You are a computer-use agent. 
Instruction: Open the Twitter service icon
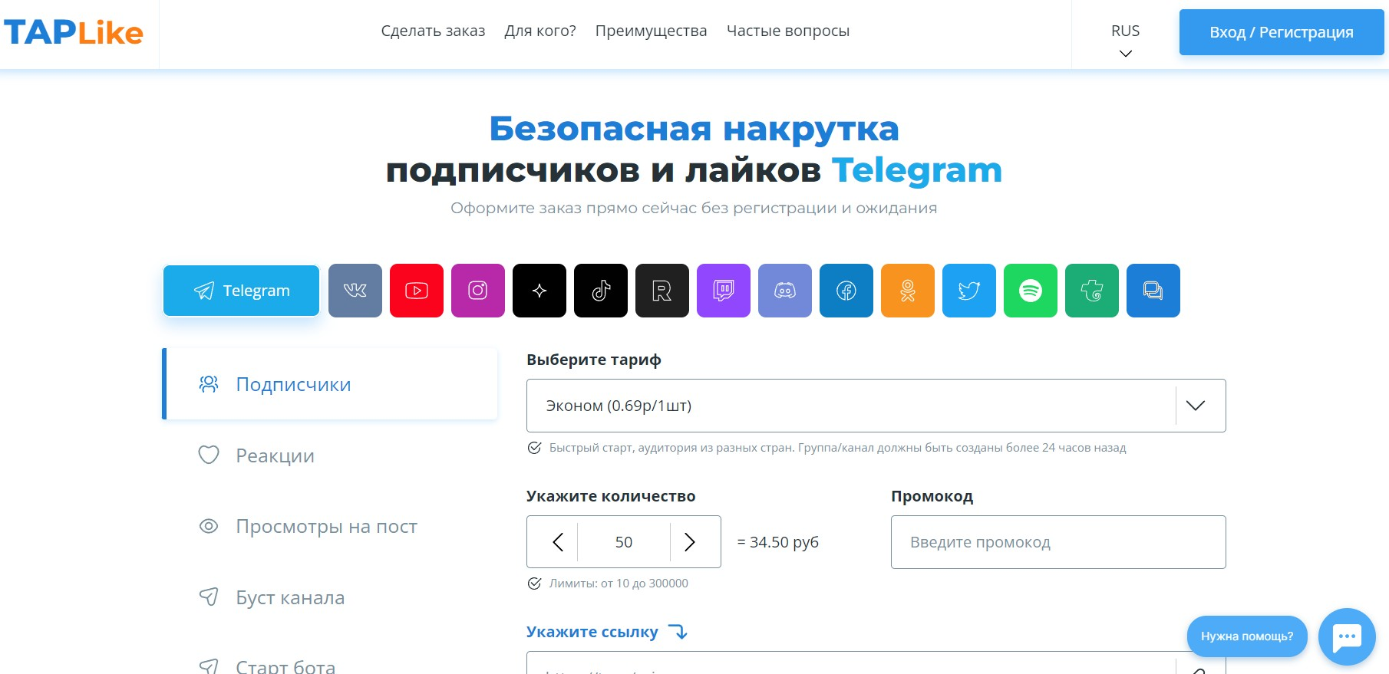pyautogui.click(x=969, y=291)
